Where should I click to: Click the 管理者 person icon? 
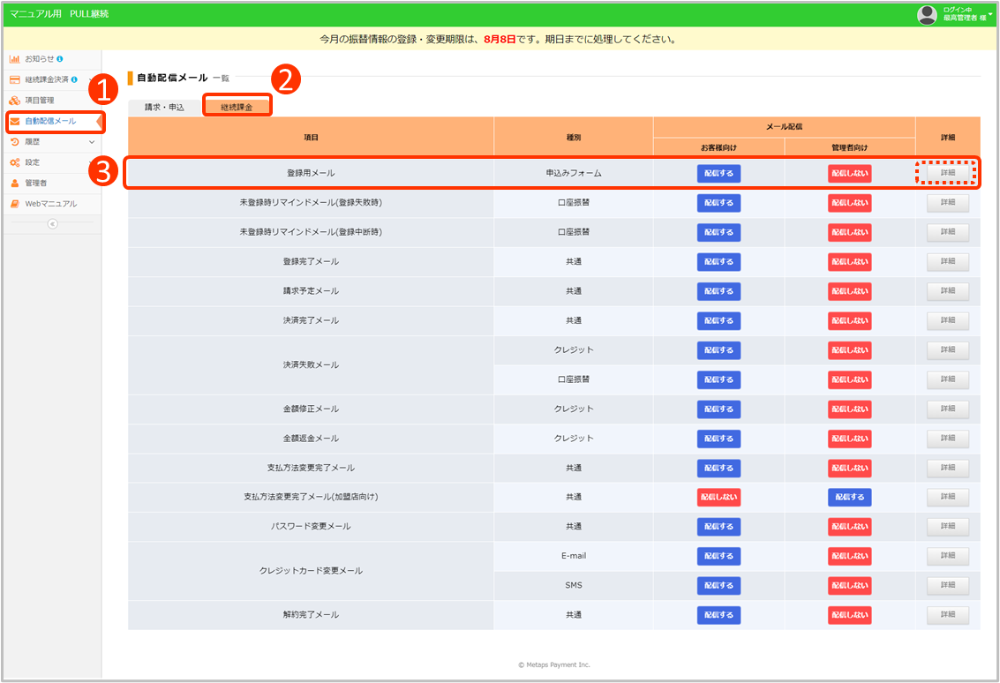click(14, 183)
